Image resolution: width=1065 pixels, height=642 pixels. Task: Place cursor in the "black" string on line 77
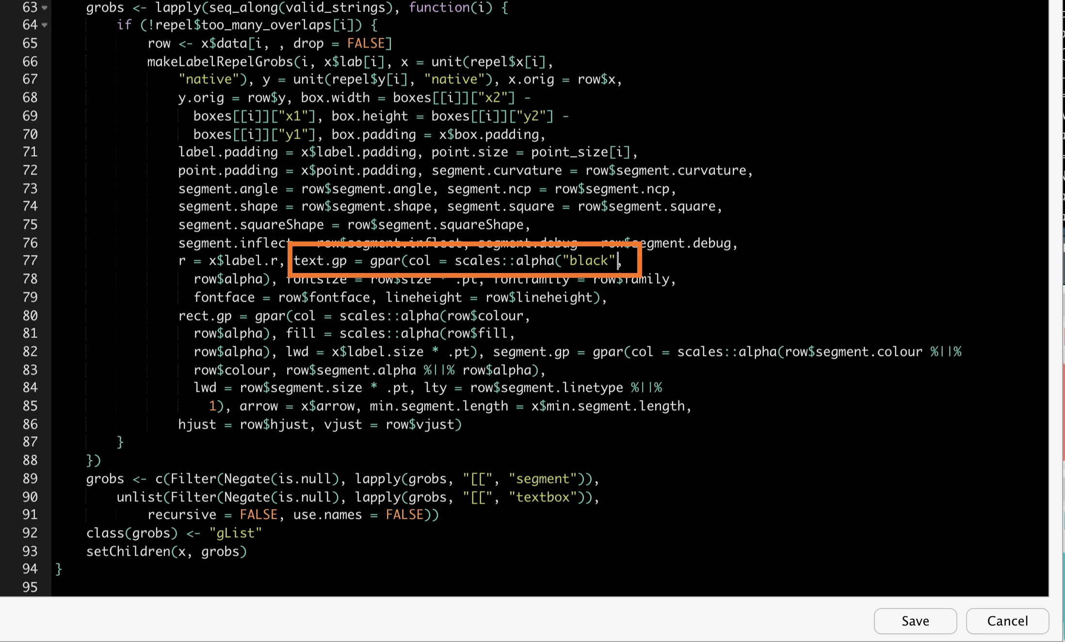coord(588,261)
